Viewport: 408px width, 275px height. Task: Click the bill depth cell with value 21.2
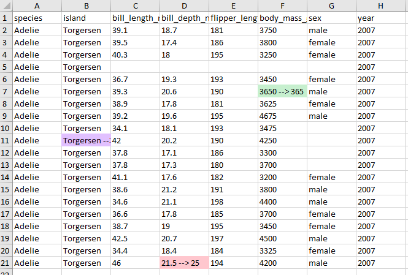point(184,189)
